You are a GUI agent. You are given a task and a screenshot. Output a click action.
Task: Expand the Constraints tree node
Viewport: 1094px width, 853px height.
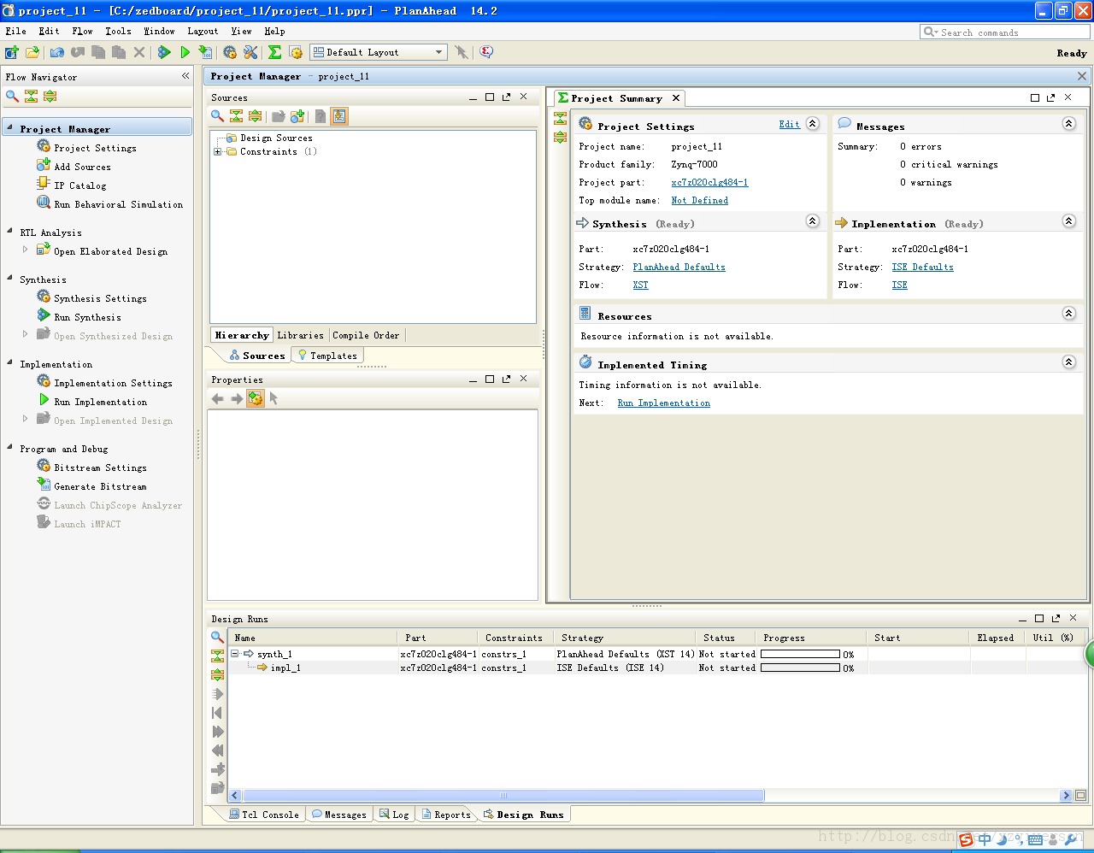(x=217, y=152)
